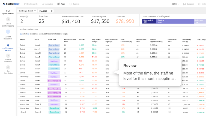Image resolution: width=206 pixels, height=116 pixels.
Task: Open the Dashboards menu icon
Action: 25,4
